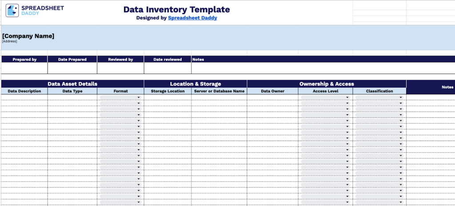Click the empty cell under Date reviewed

168,68
